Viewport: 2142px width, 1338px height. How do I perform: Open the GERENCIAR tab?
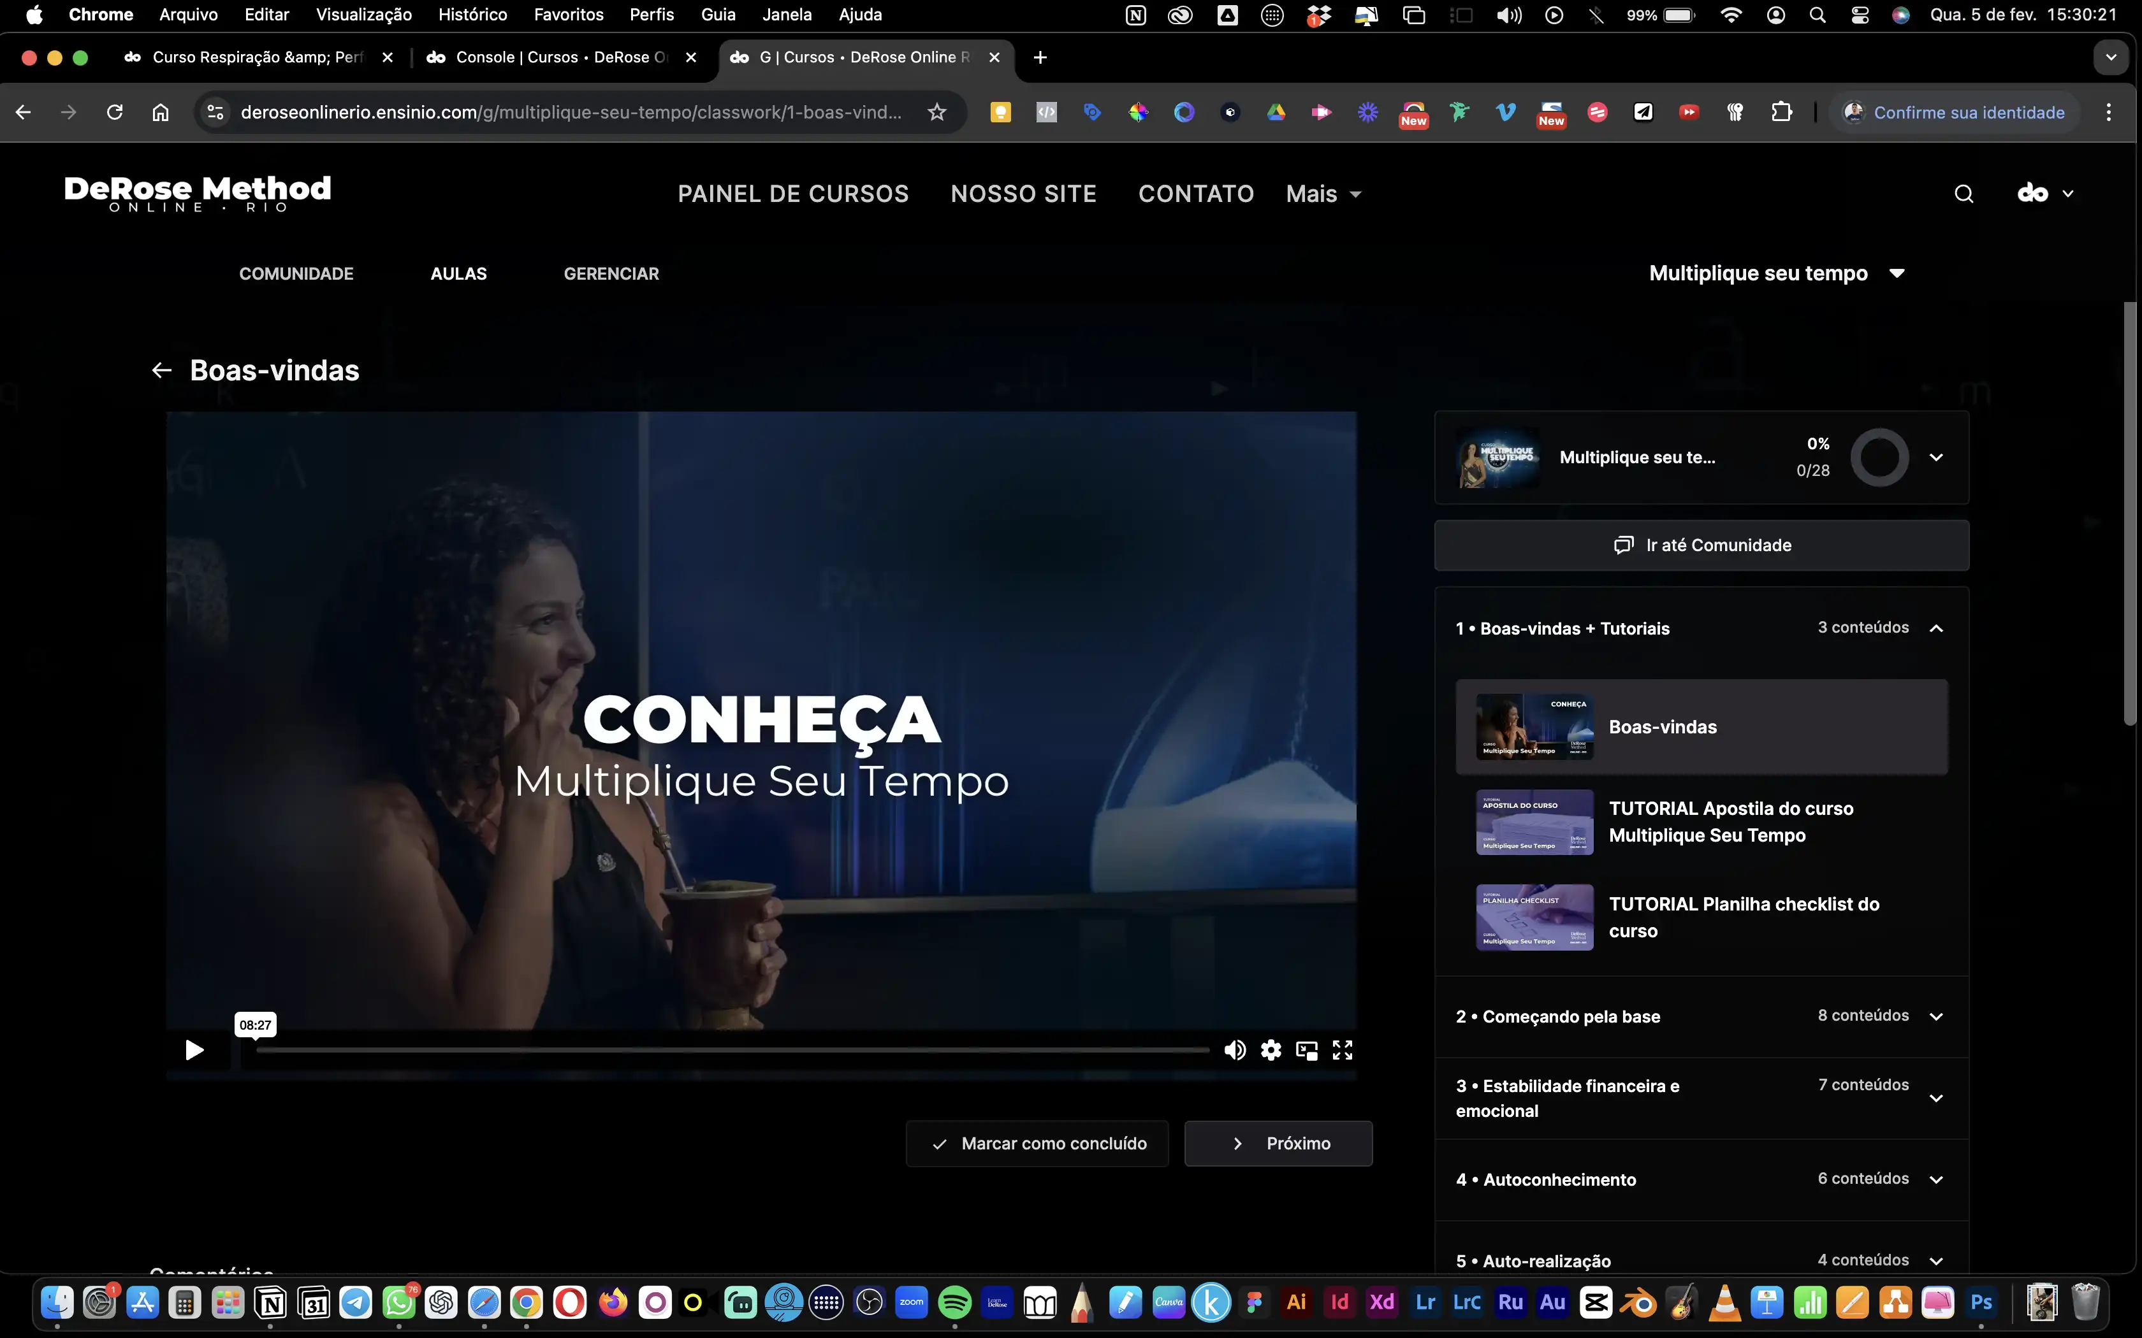click(611, 273)
